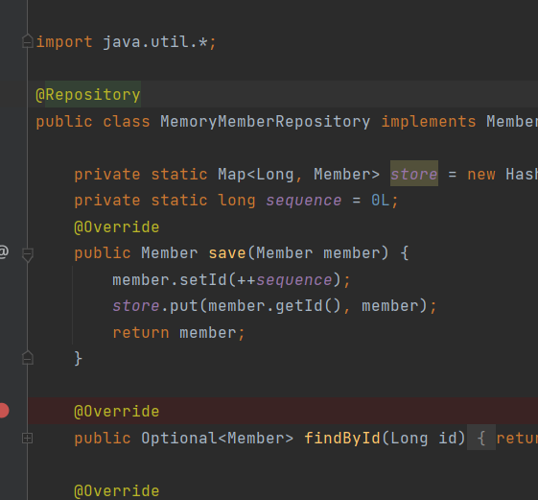The image size is (538, 500).
Task: Click the folded braces placeholder in findById
Action: (481, 438)
